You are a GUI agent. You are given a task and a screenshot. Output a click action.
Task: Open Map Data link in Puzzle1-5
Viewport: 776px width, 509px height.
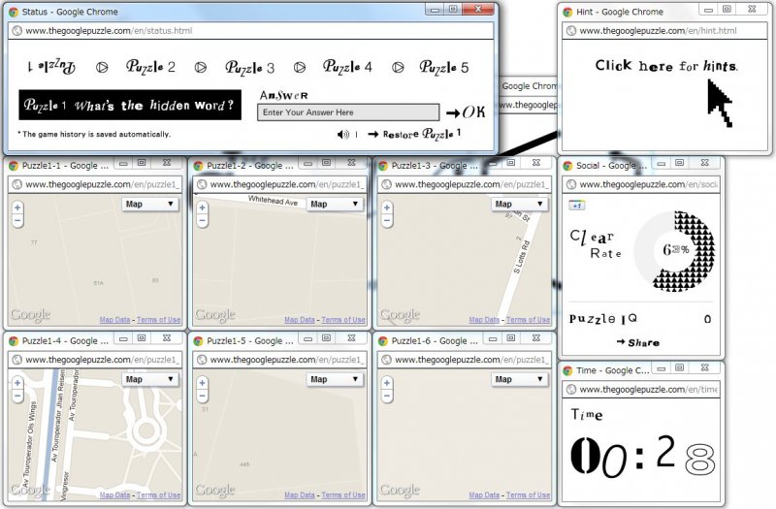[300, 495]
